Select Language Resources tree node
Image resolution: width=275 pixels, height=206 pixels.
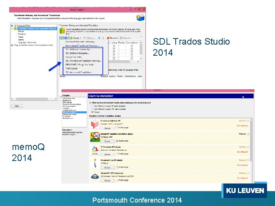(x=27, y=42)
